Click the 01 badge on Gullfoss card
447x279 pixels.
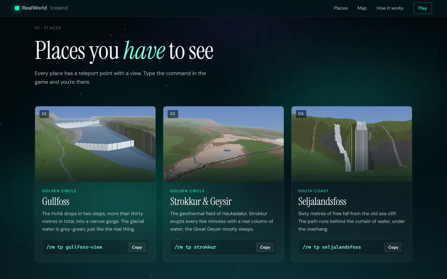tap(44, 114)
